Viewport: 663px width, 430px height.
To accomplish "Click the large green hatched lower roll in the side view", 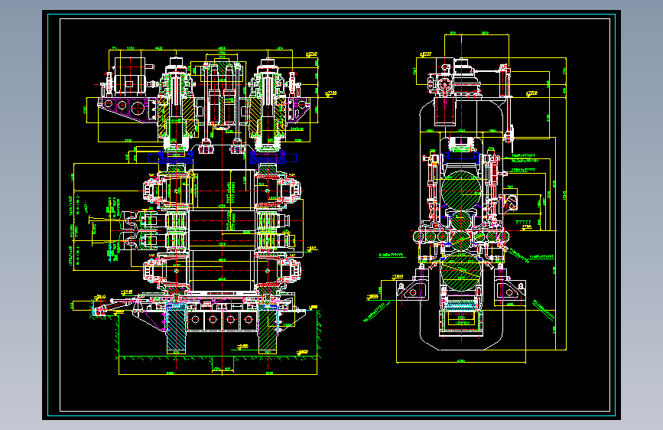I will click(461, 272).
